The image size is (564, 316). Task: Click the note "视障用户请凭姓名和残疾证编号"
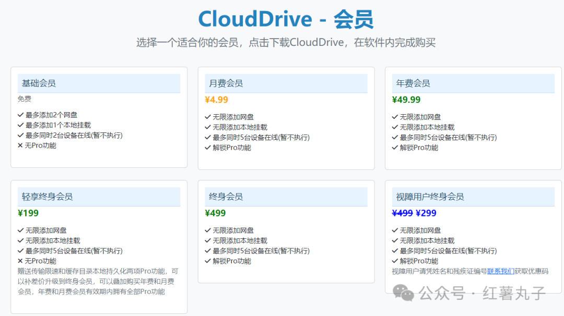pyautogui.click(x=440, y=271)
